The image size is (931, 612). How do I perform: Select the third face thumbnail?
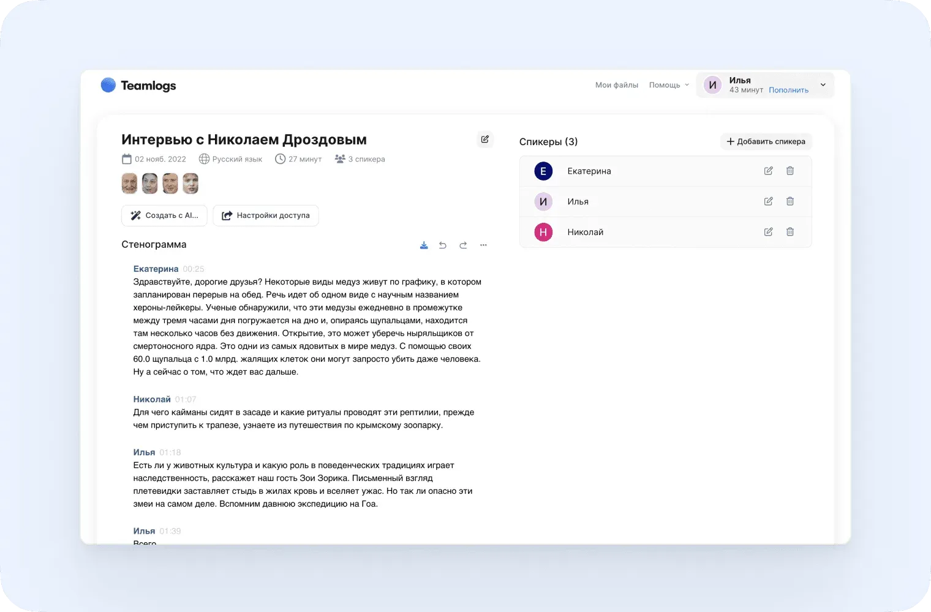coord(170,183)
